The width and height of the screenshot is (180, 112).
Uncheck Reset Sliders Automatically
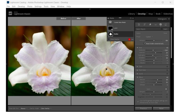144,43
